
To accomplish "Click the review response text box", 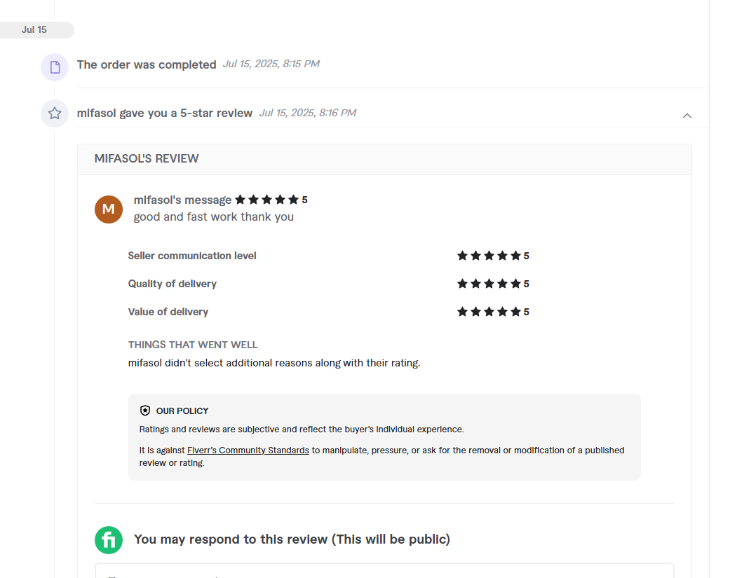I will [x=384, y=570].
